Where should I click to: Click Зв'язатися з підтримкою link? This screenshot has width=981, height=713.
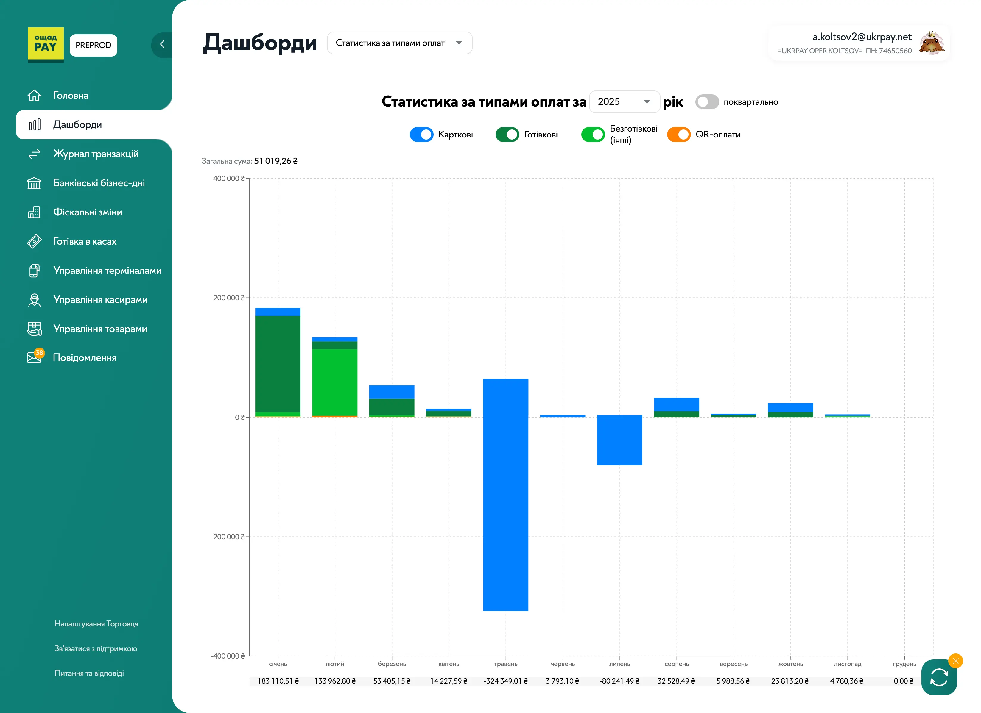point(96,648)
